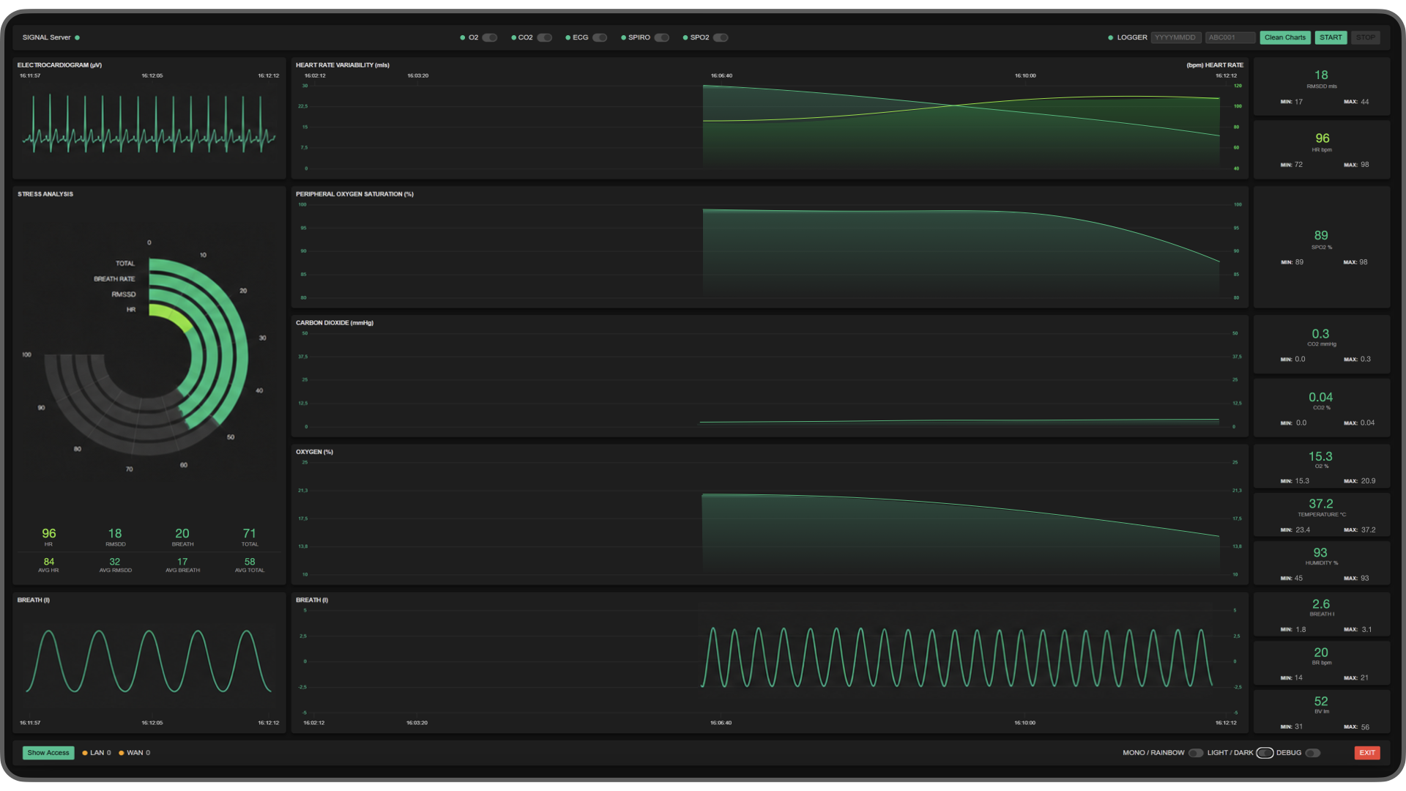Focus the YYYYMMDD logger date field
The height and width of the screenshot is (791, 1406).
click(1176, 37)
